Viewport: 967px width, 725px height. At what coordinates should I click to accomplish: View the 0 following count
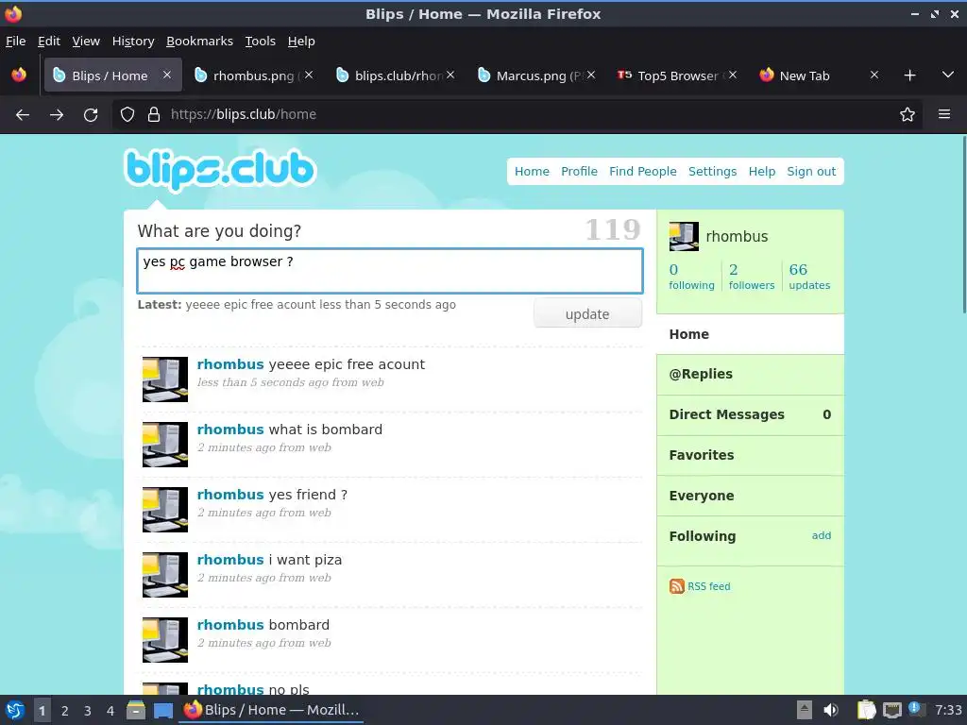coord(691,277)
